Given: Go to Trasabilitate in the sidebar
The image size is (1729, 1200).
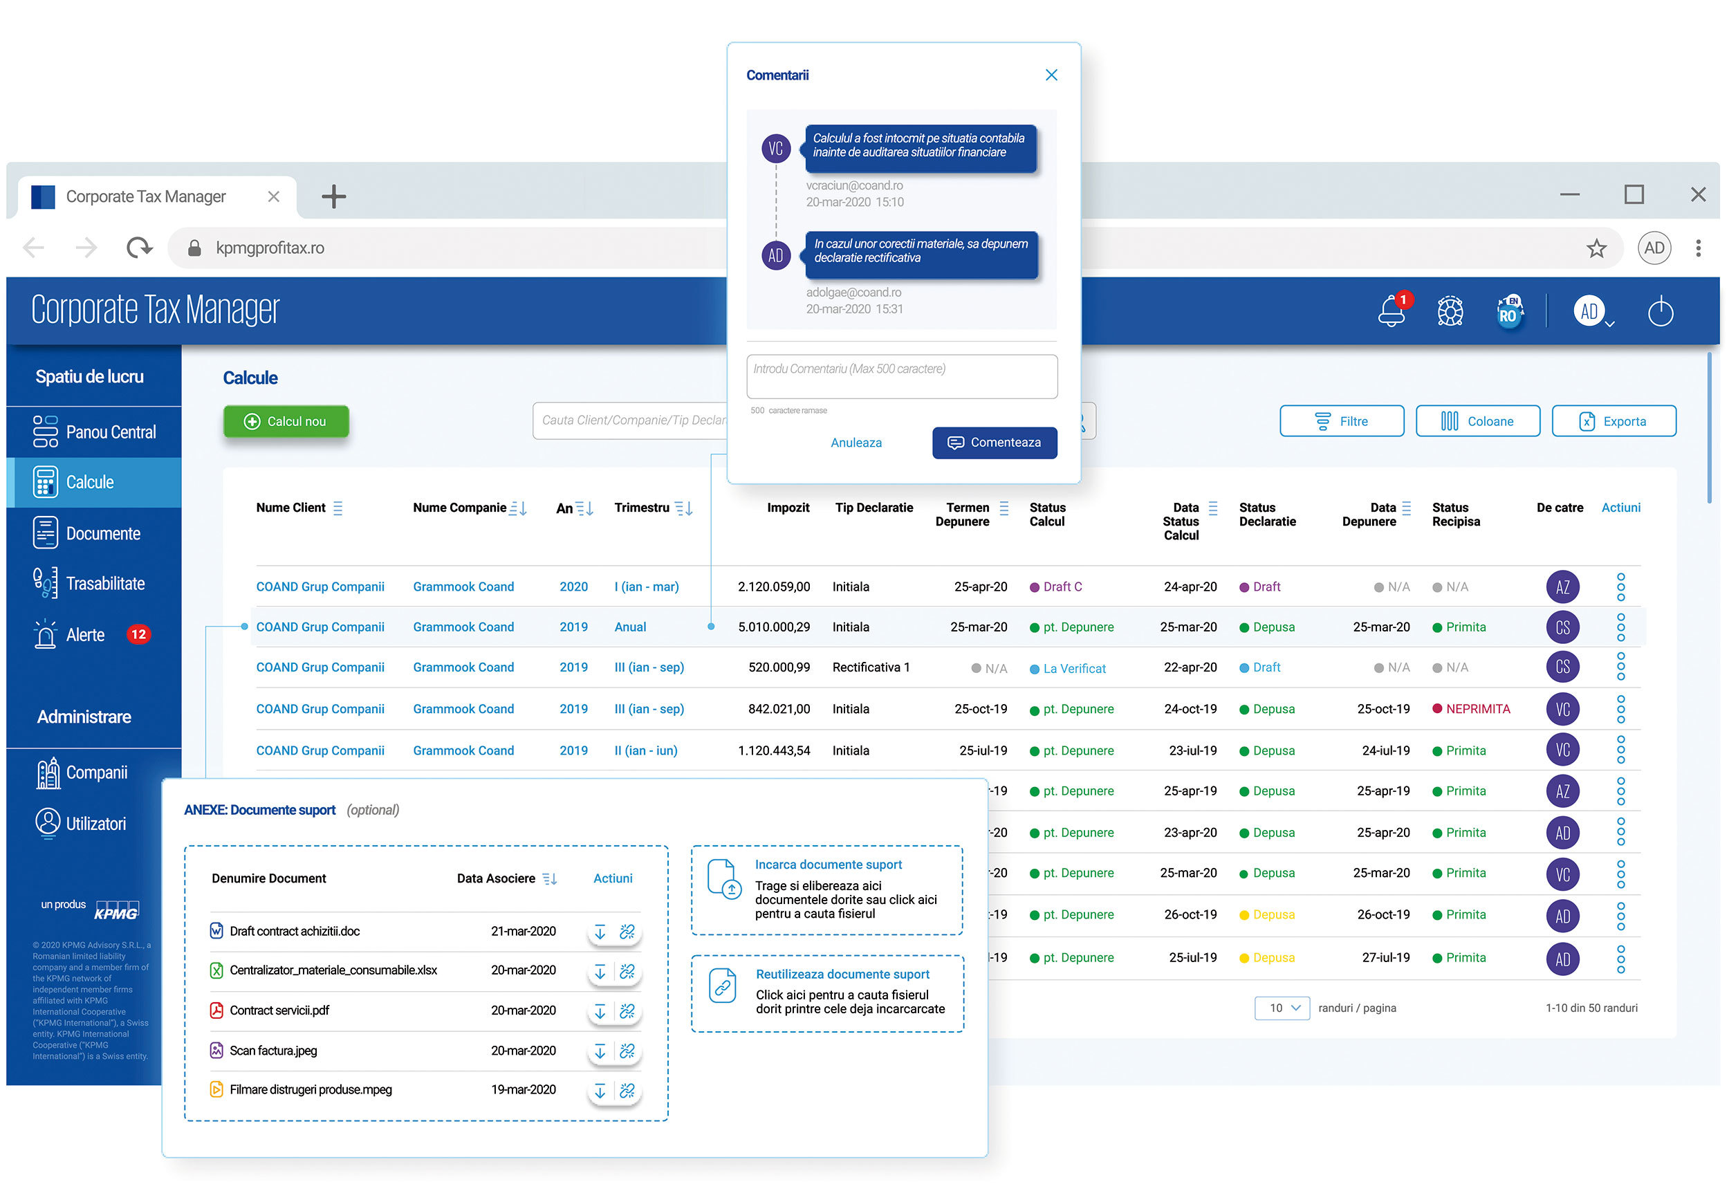Looking at the screenshot, I should 94,584.
